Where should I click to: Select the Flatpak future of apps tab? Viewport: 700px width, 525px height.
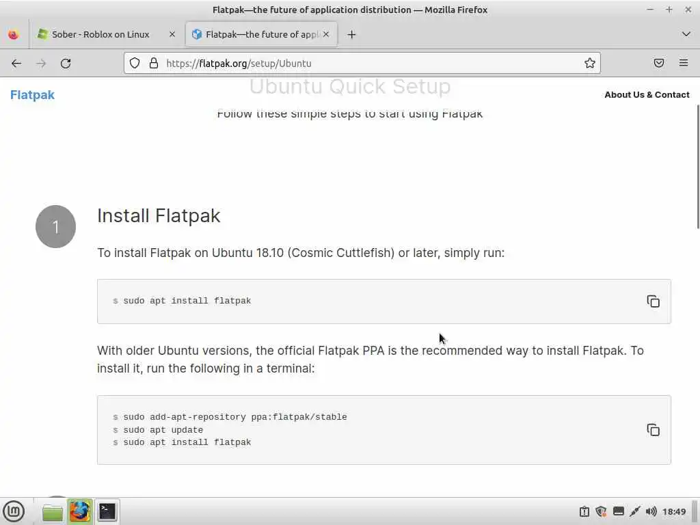pyautogui.click(x=262, y=34)
